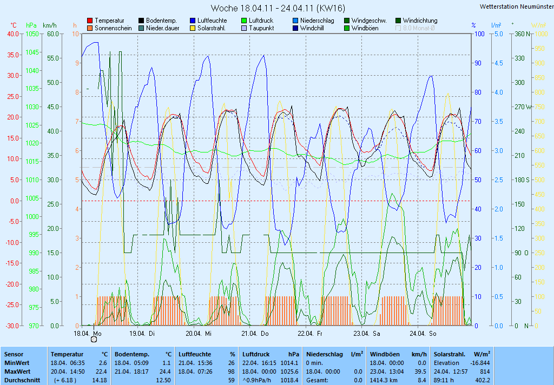This screenshot has width=554, height=385.
Task: Click the orange Sonnenschein legend square
Action: 90,28
